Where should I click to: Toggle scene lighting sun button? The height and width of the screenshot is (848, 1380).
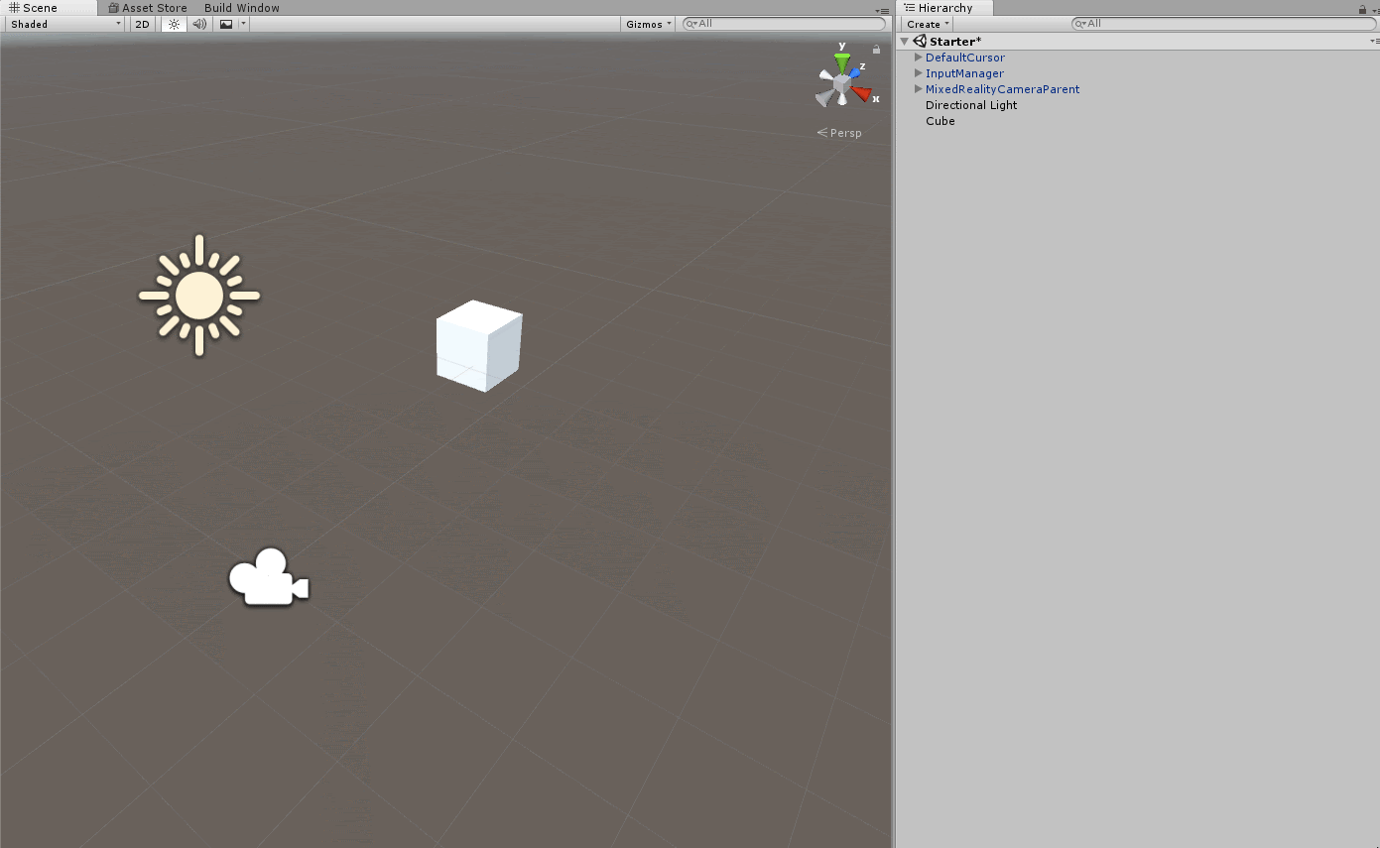[x=174, y=24]
